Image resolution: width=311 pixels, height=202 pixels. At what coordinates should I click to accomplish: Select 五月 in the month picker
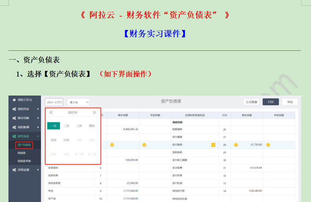[54, 140]
